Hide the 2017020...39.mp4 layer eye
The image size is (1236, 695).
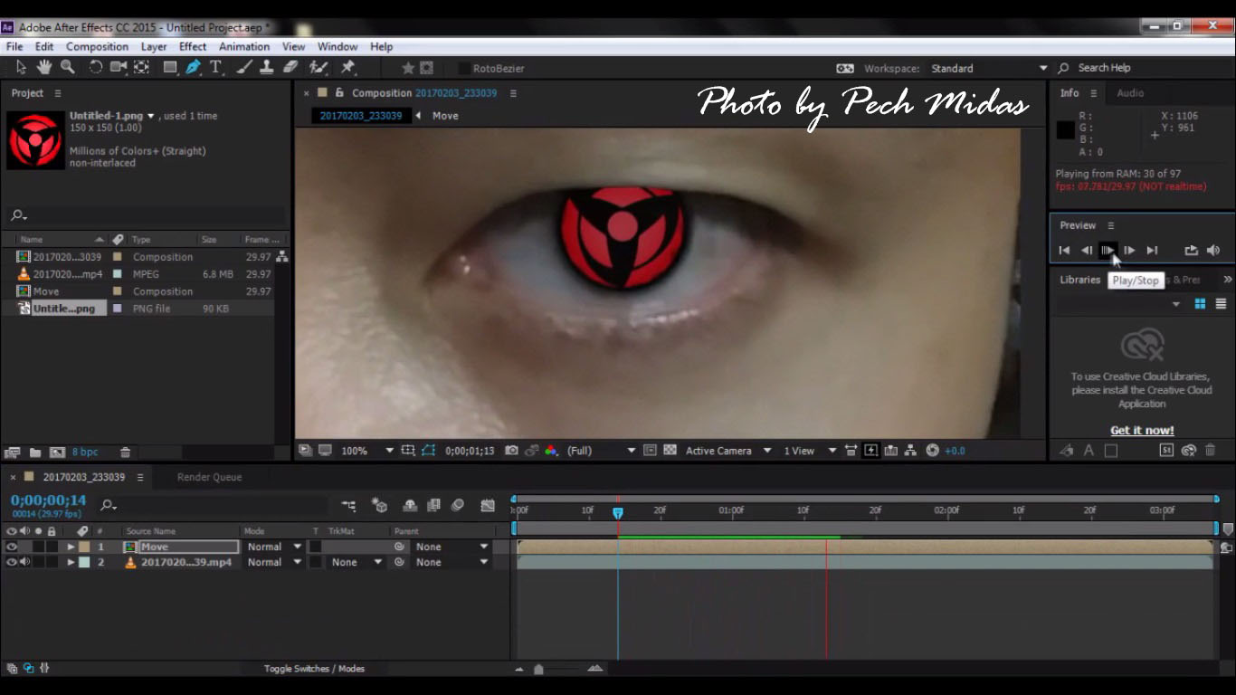[12, 562]
